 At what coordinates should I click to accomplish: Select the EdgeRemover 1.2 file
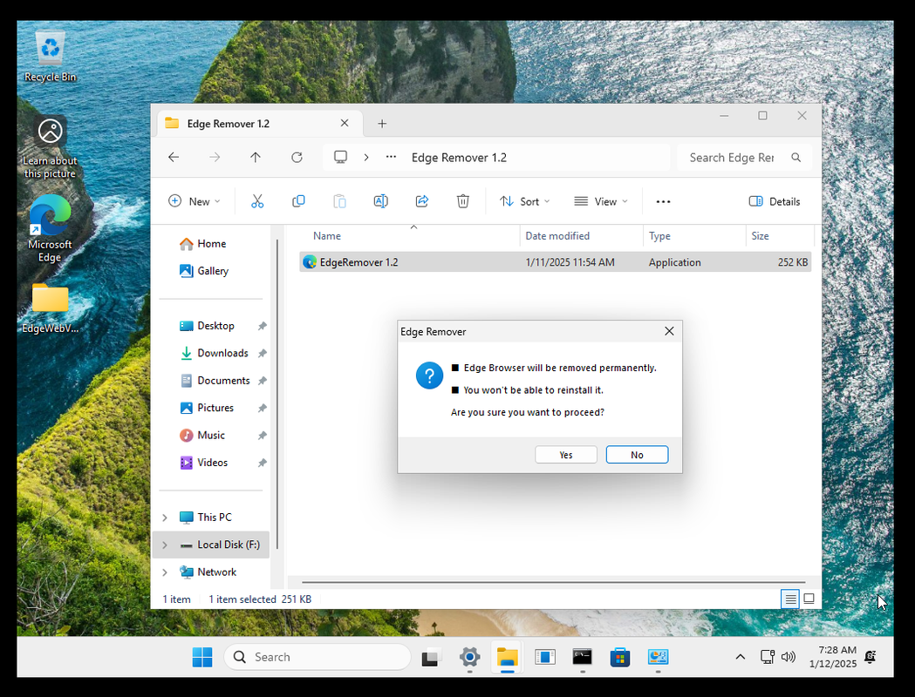(555, 262)
